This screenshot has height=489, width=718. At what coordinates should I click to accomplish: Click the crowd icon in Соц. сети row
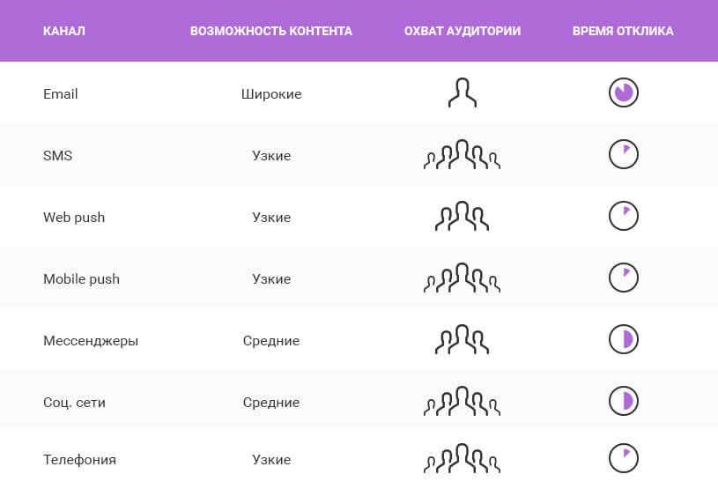pyautogui.click(x=462, y=401)
